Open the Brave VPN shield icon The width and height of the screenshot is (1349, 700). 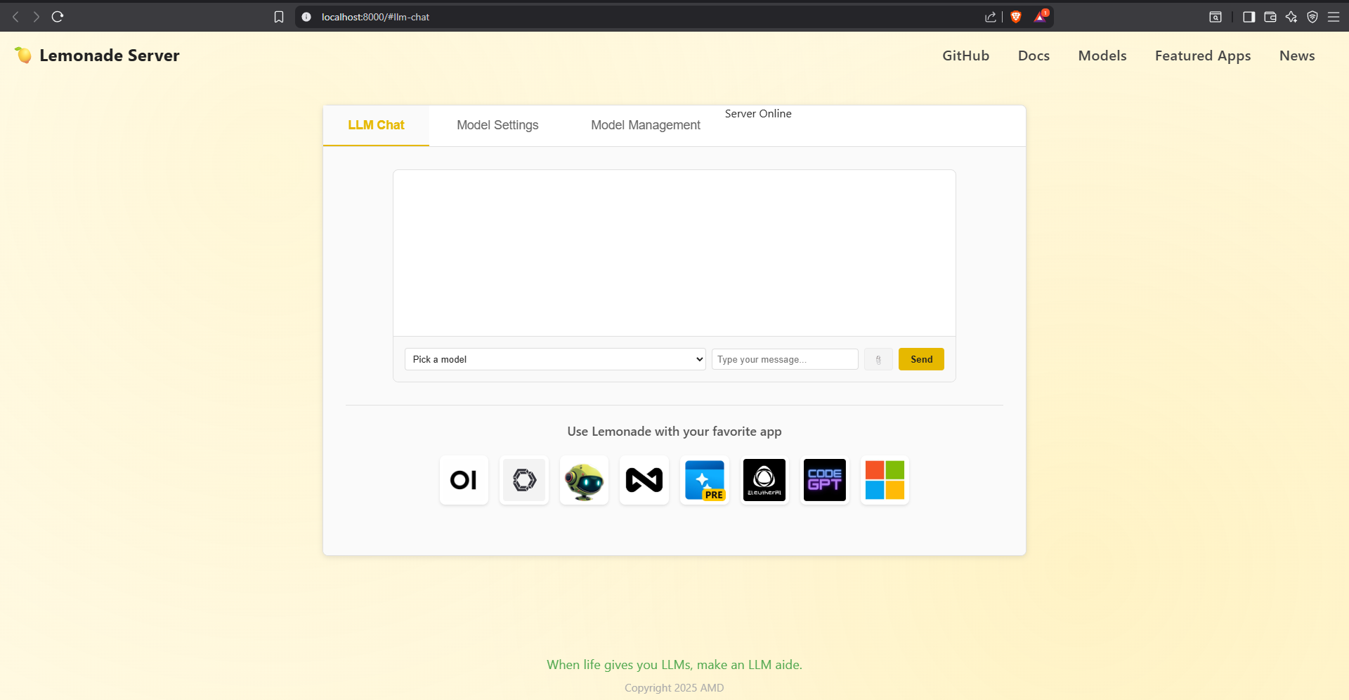point(1312,17)
